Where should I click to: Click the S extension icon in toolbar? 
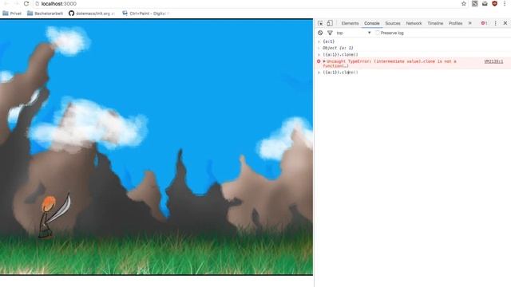(475, 3)
